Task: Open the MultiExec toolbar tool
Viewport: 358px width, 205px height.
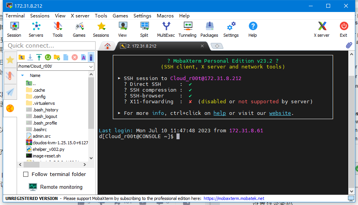Action: coord(166,29)
